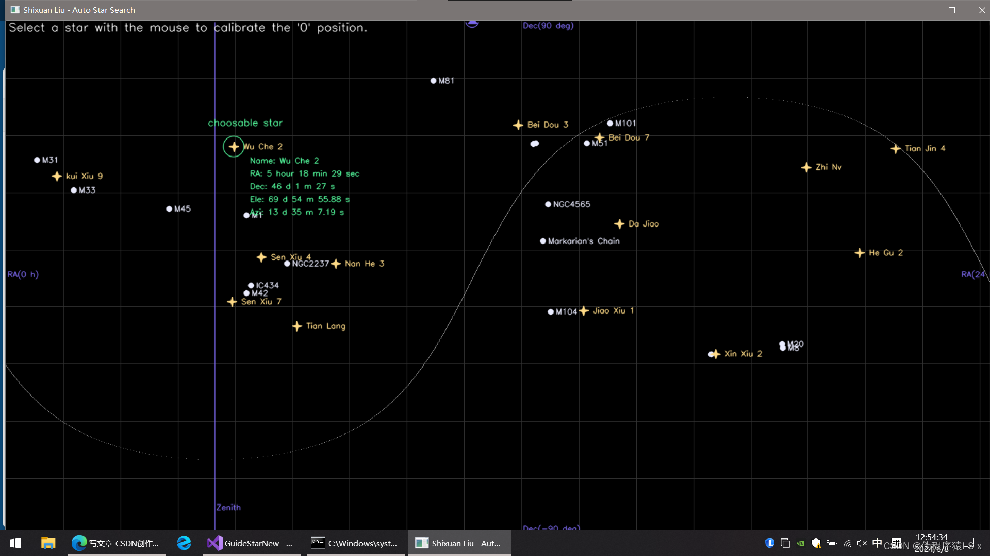Image resolution: width=990 pixels, height=556 pixels.
Task: Select the Tian Lang star marker
Action: pos(297,326)
